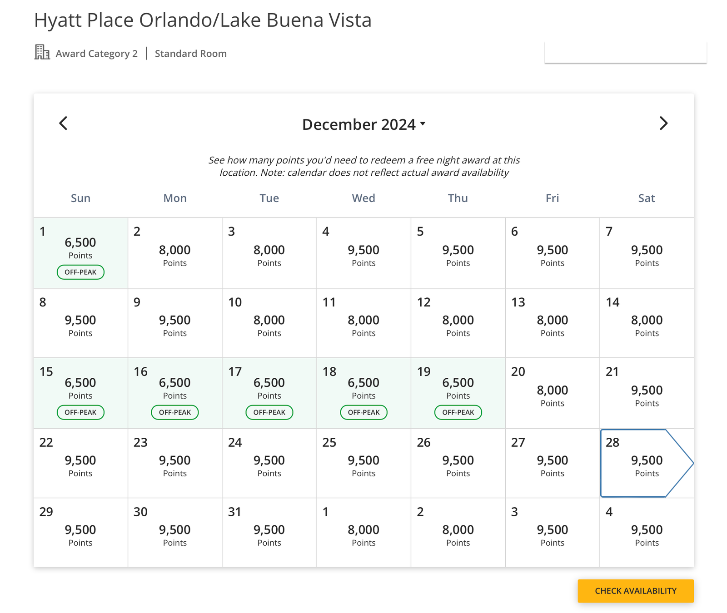This screenshot has height=613, width=727.
Task: Click the OFF-PEAK badge on December 16
Action: click(x=175, y=412)
